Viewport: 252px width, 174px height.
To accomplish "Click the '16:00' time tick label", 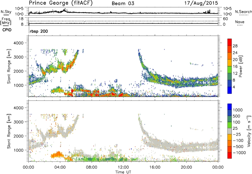I will (155, 167).
